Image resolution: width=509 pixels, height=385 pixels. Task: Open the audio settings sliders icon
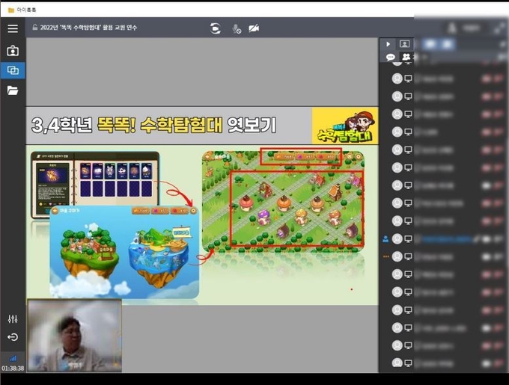click(x=13, y=319)
